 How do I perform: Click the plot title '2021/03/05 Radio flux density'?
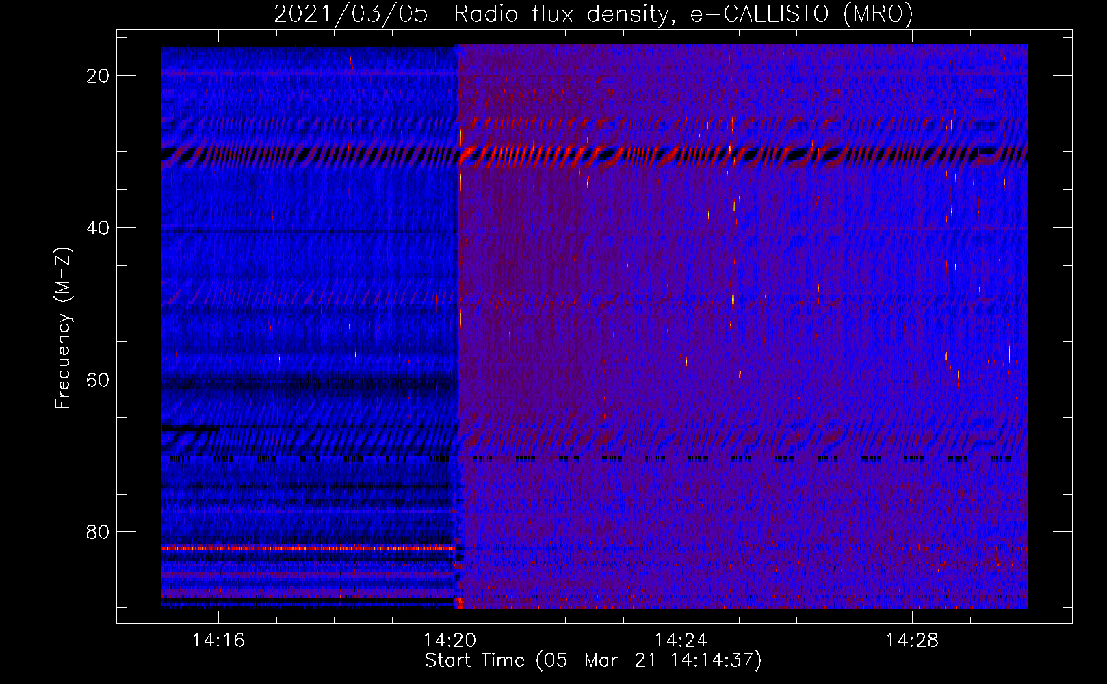[593, 14]
